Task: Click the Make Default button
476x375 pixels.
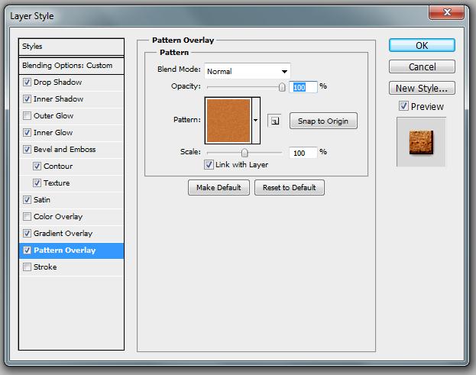Action: (x=218, y=188)
